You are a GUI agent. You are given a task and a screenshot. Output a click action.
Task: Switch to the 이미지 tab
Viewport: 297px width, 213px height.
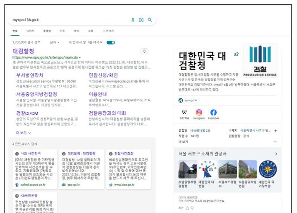(30, 31)
